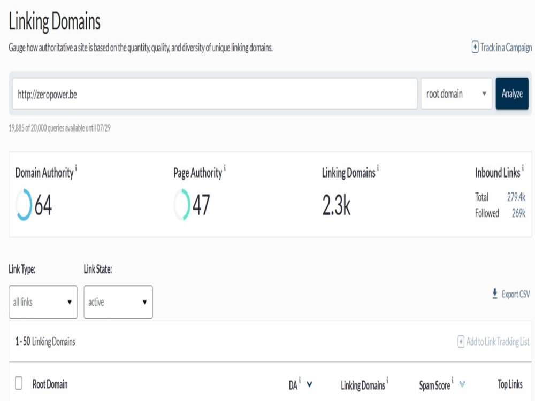This screenshot has width=535, height=401.
Task: Click the DA column sort arrow
Action: click(x=309, y=384)
